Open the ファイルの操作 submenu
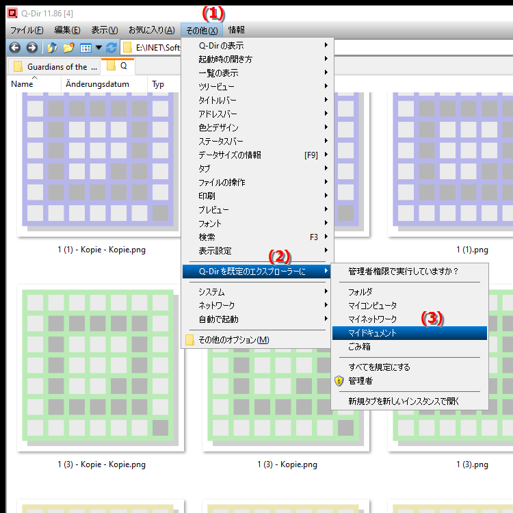Image resolution: width=513 pixels, height=513 pixels. click(x=256, y=182)
